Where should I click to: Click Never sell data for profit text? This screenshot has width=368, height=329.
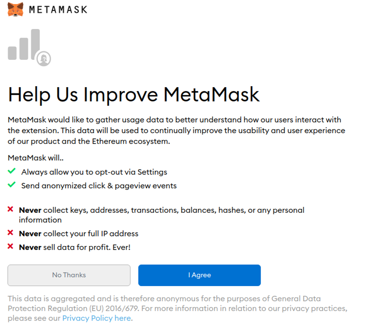pos(75,247)
